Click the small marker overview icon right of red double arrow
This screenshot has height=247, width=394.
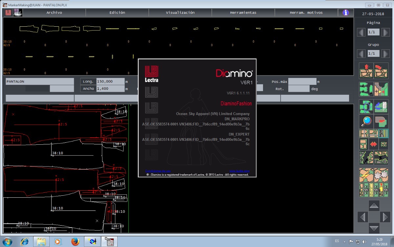point(383,144)
